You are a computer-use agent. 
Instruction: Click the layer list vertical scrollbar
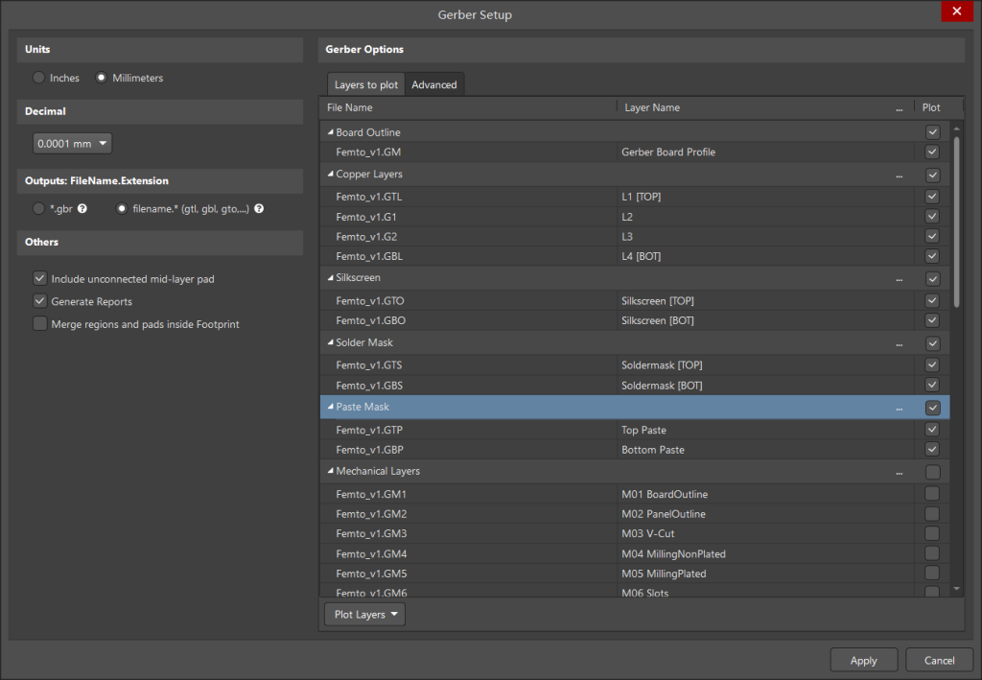(x=956, y=222)
